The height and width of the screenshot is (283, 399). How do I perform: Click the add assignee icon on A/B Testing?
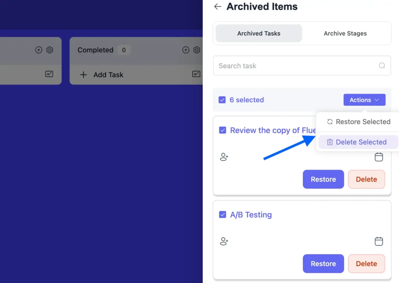(224, 241)
